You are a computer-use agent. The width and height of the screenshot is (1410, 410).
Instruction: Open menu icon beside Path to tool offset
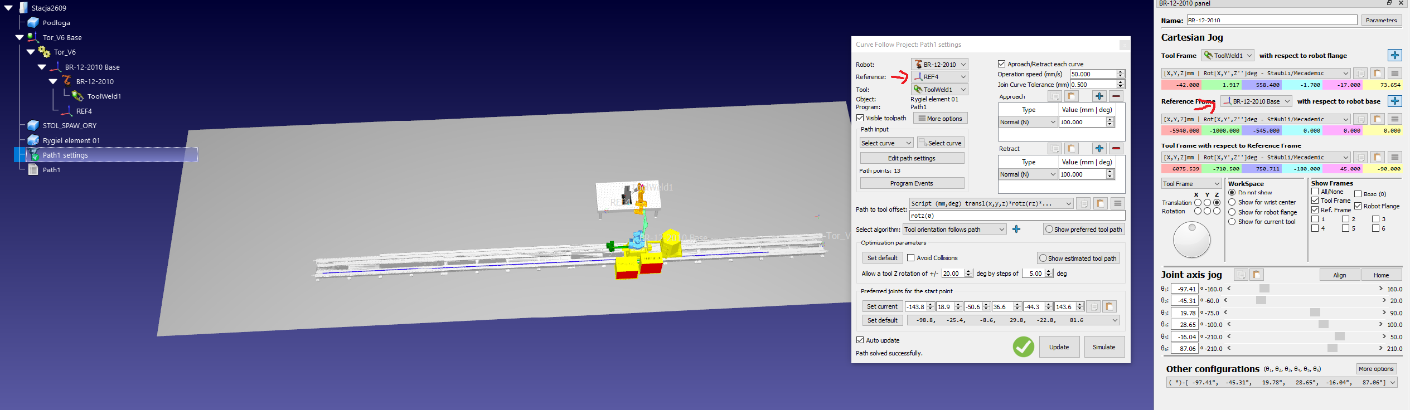click(1117, 204)
